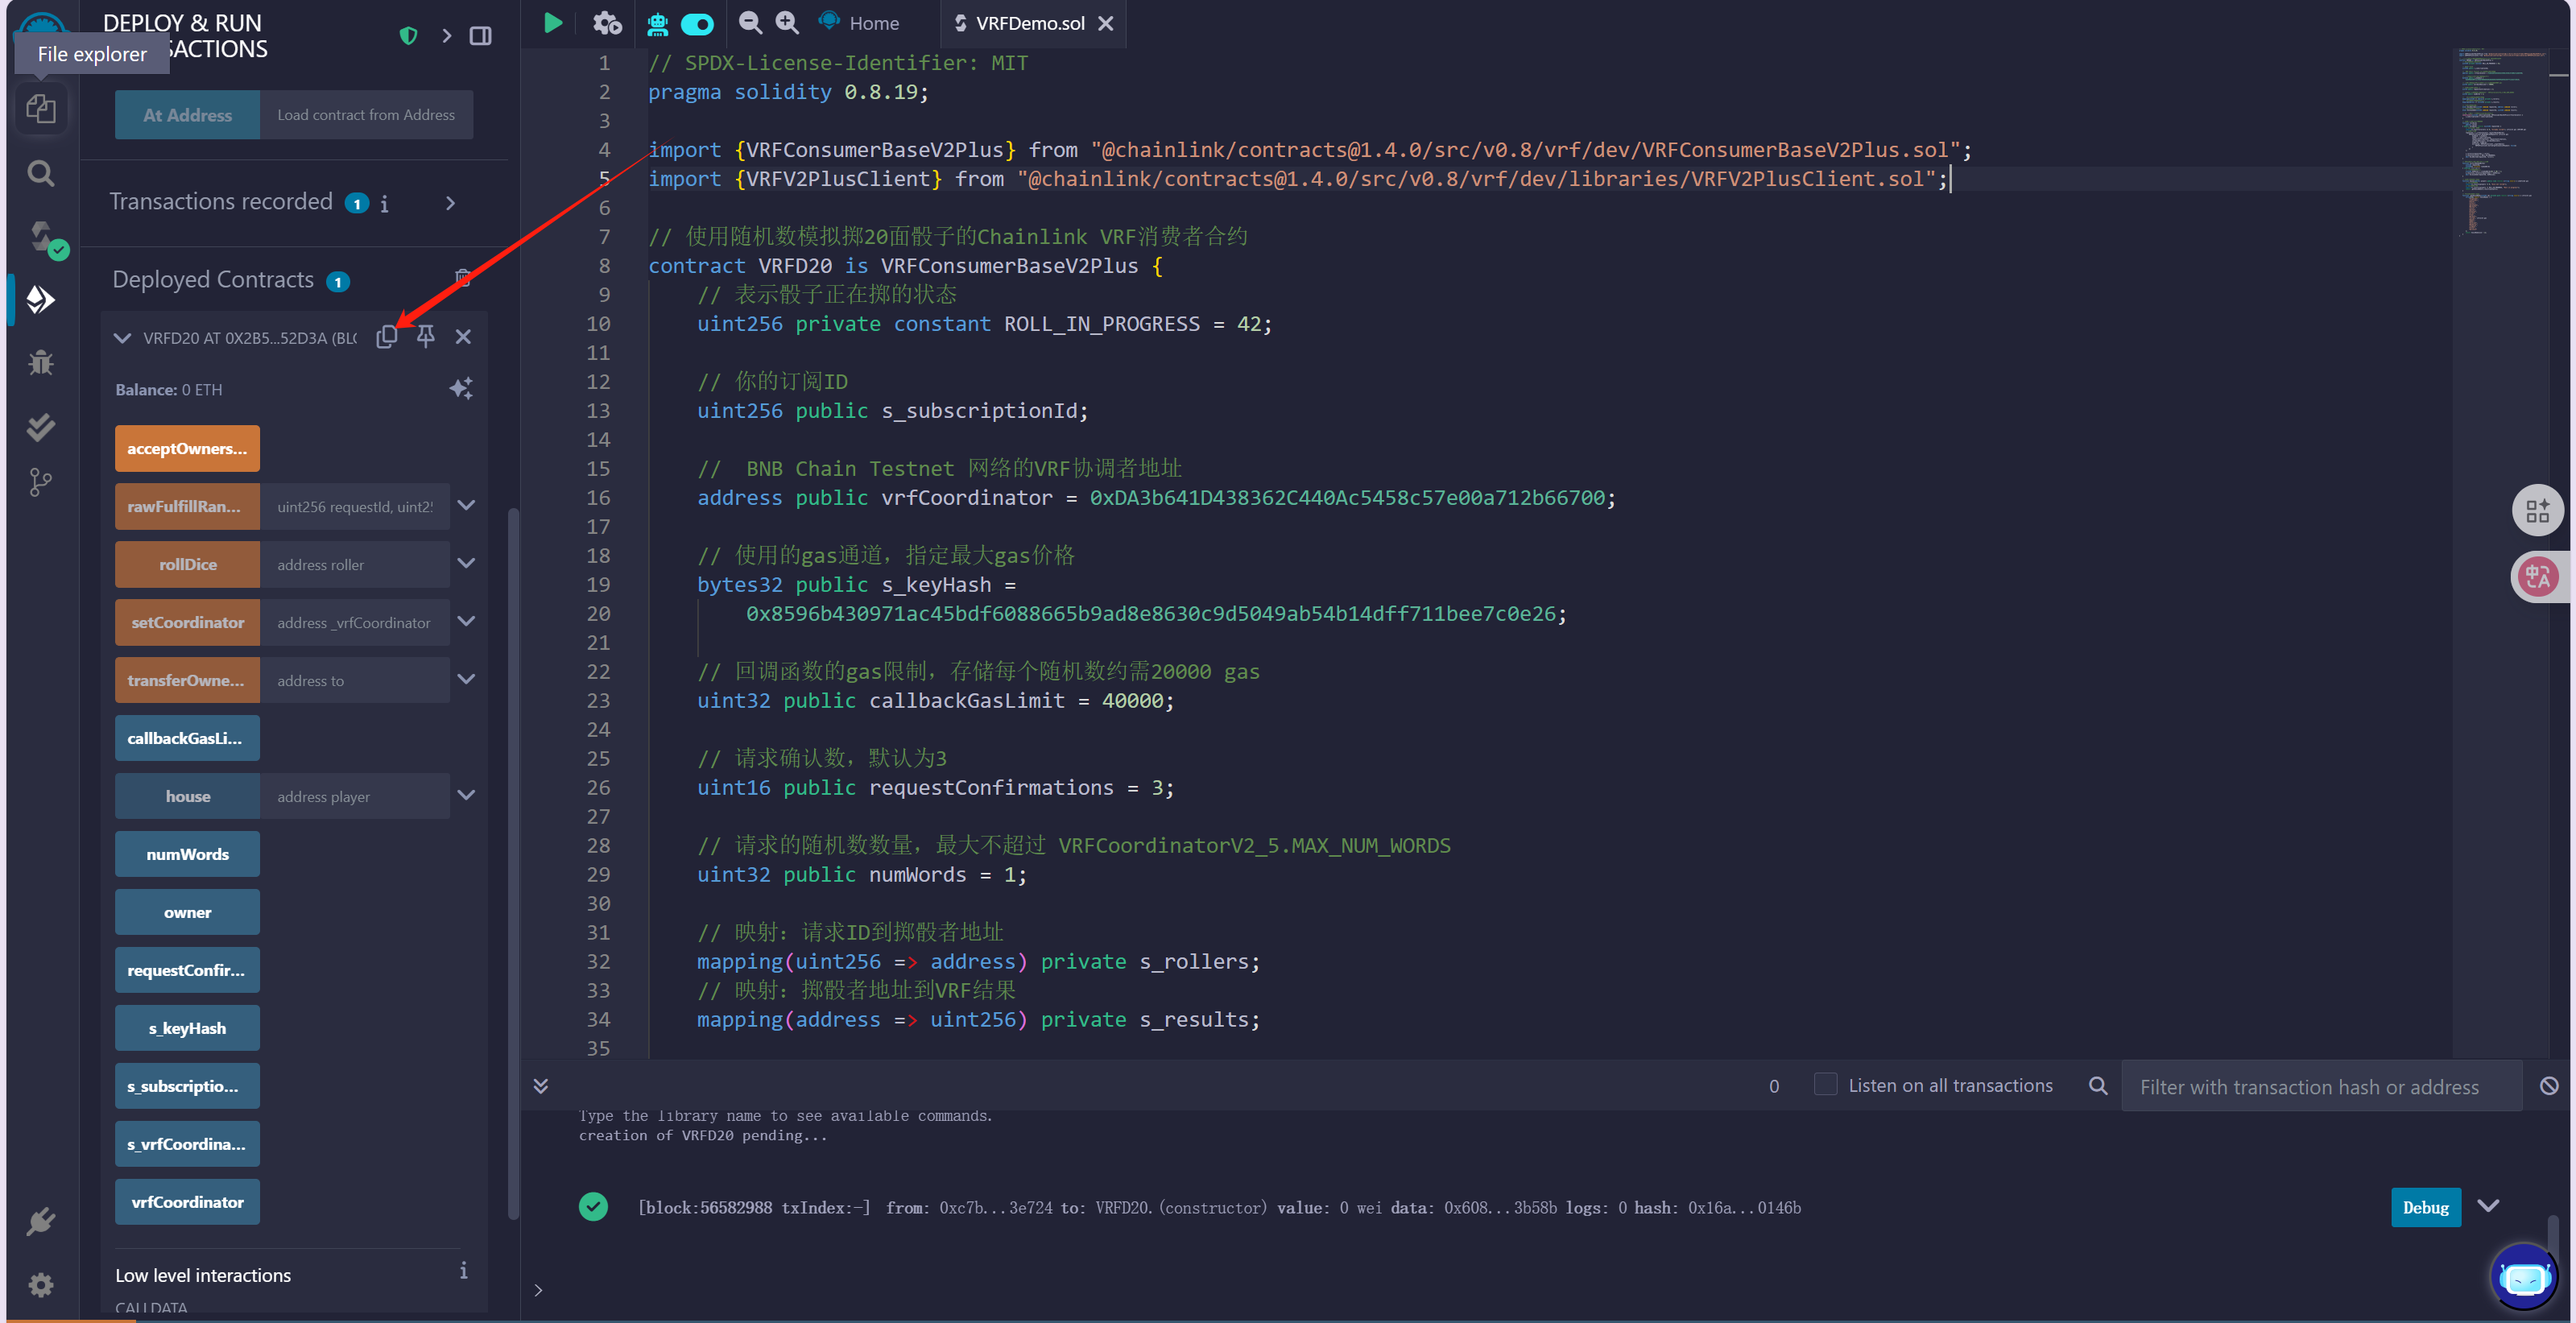This screenshot has width=2576, height=1323.
Task: Expand rollDice parameter inputs
Action: click(466, 563)
